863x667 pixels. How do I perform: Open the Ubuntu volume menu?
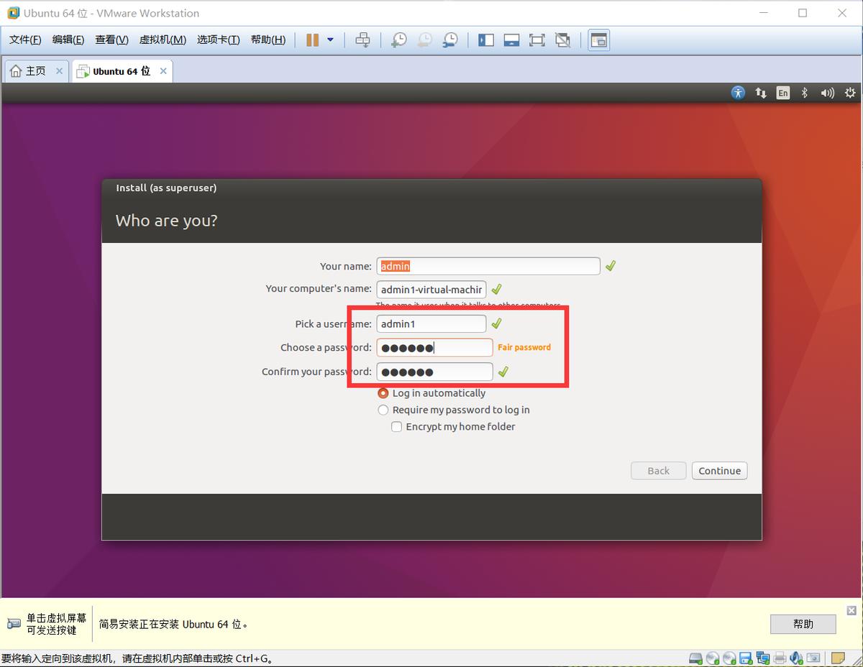pyautogui.click(x=828, y=93)
